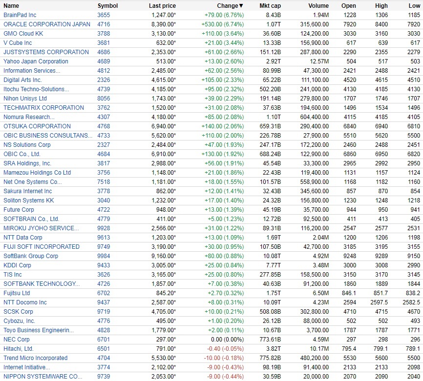Sort by the Last price column header
423x381 pixels.
(162, 6)
